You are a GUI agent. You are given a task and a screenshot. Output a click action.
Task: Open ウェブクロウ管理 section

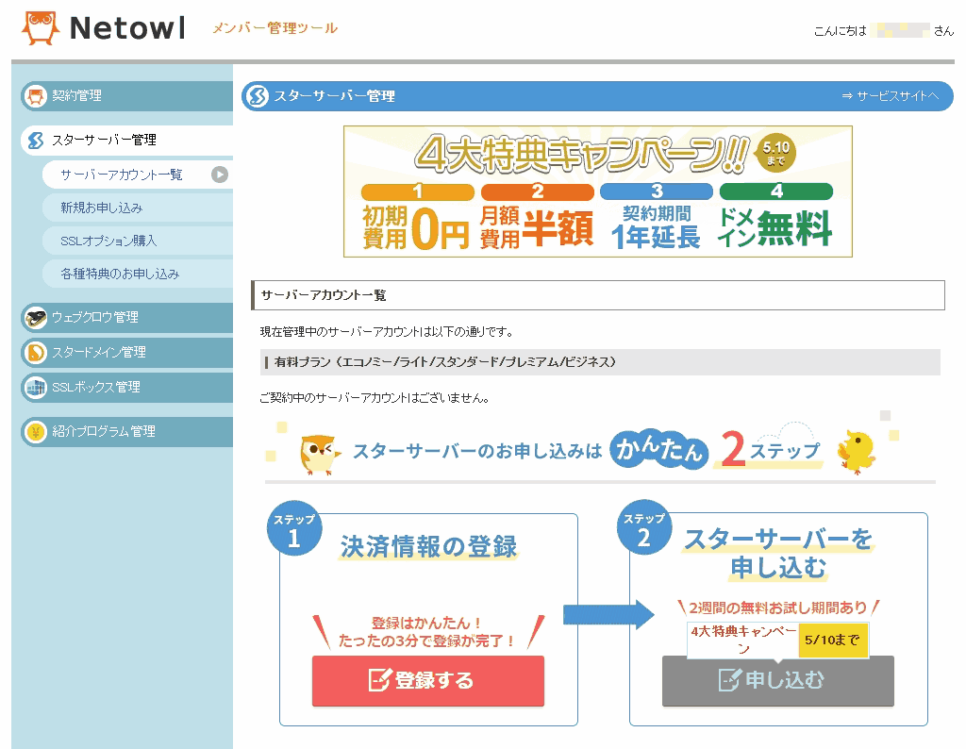tap(127, 318)
